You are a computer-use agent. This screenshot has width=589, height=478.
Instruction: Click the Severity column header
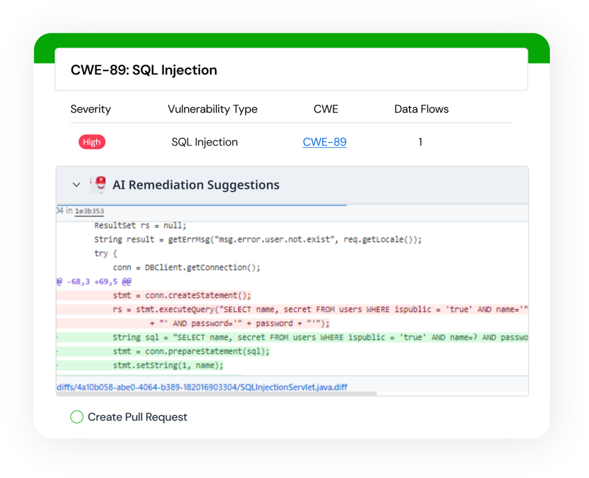click(90, 109)
